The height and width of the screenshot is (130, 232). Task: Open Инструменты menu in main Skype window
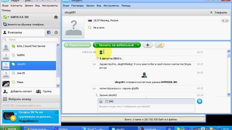click(x=50, y=6)
